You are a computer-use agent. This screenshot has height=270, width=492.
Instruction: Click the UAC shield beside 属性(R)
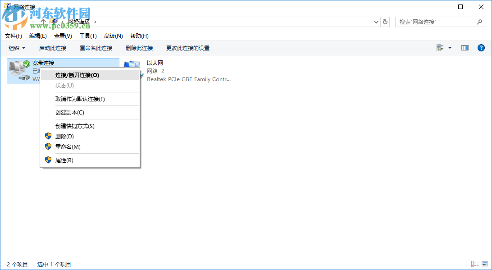click(x=48, y=160)
